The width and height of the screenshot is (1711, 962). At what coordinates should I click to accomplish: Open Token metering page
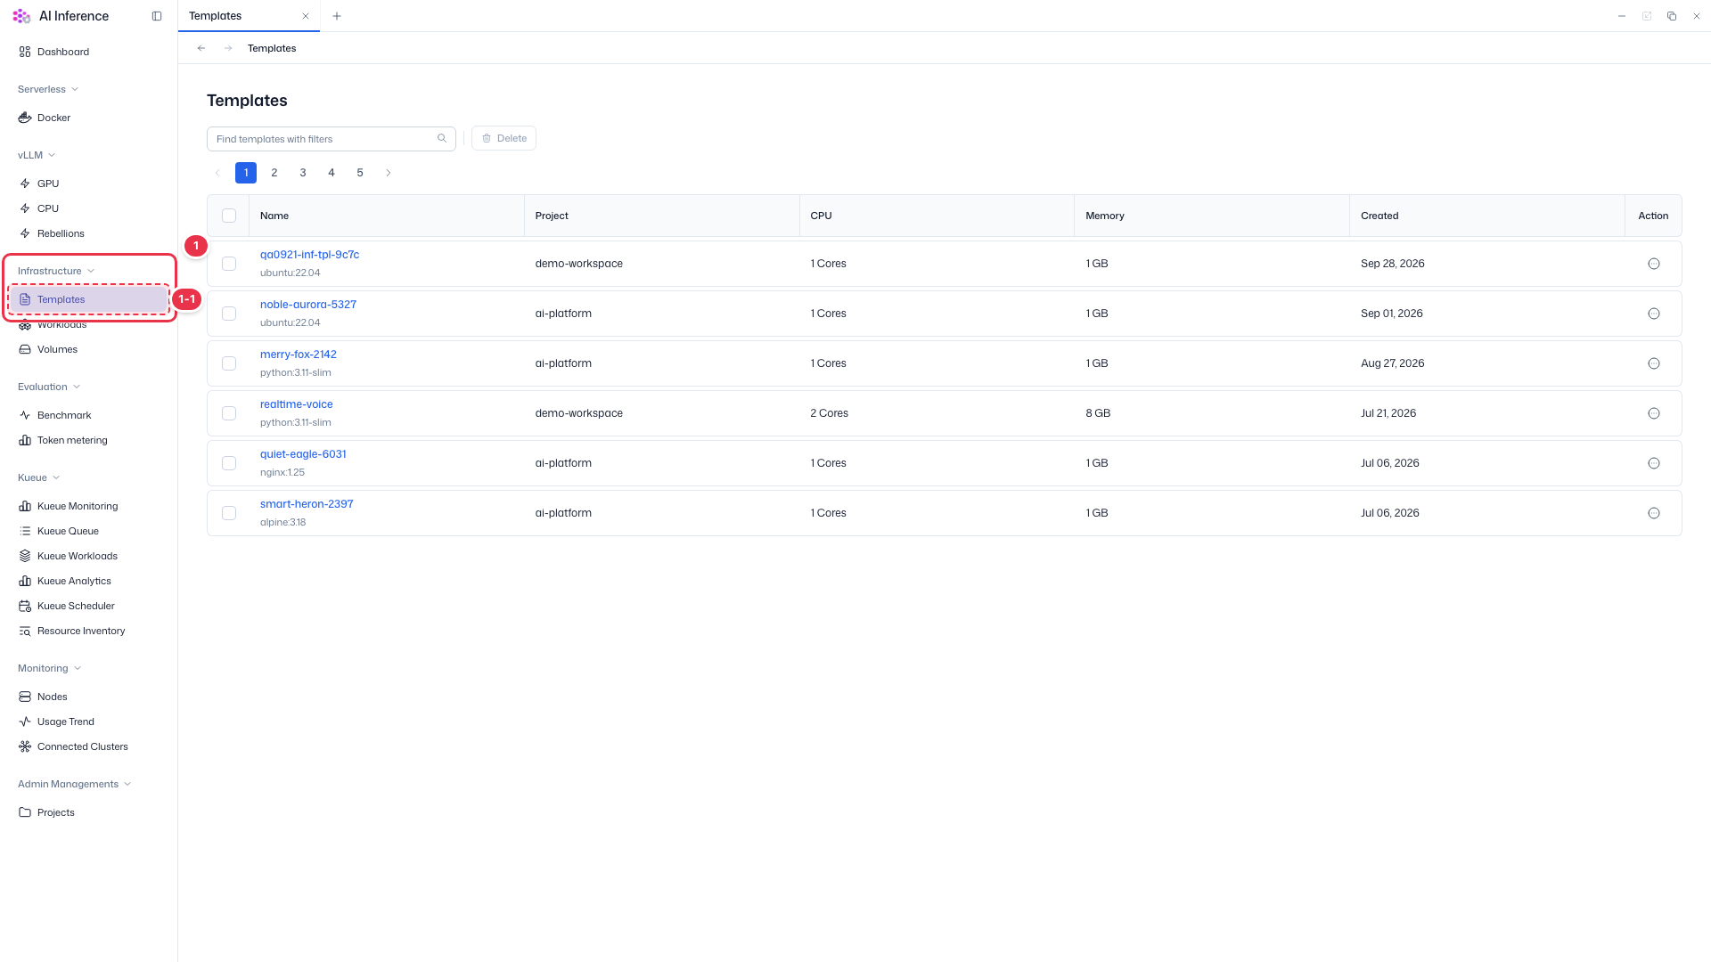click(x=72, y=440)
